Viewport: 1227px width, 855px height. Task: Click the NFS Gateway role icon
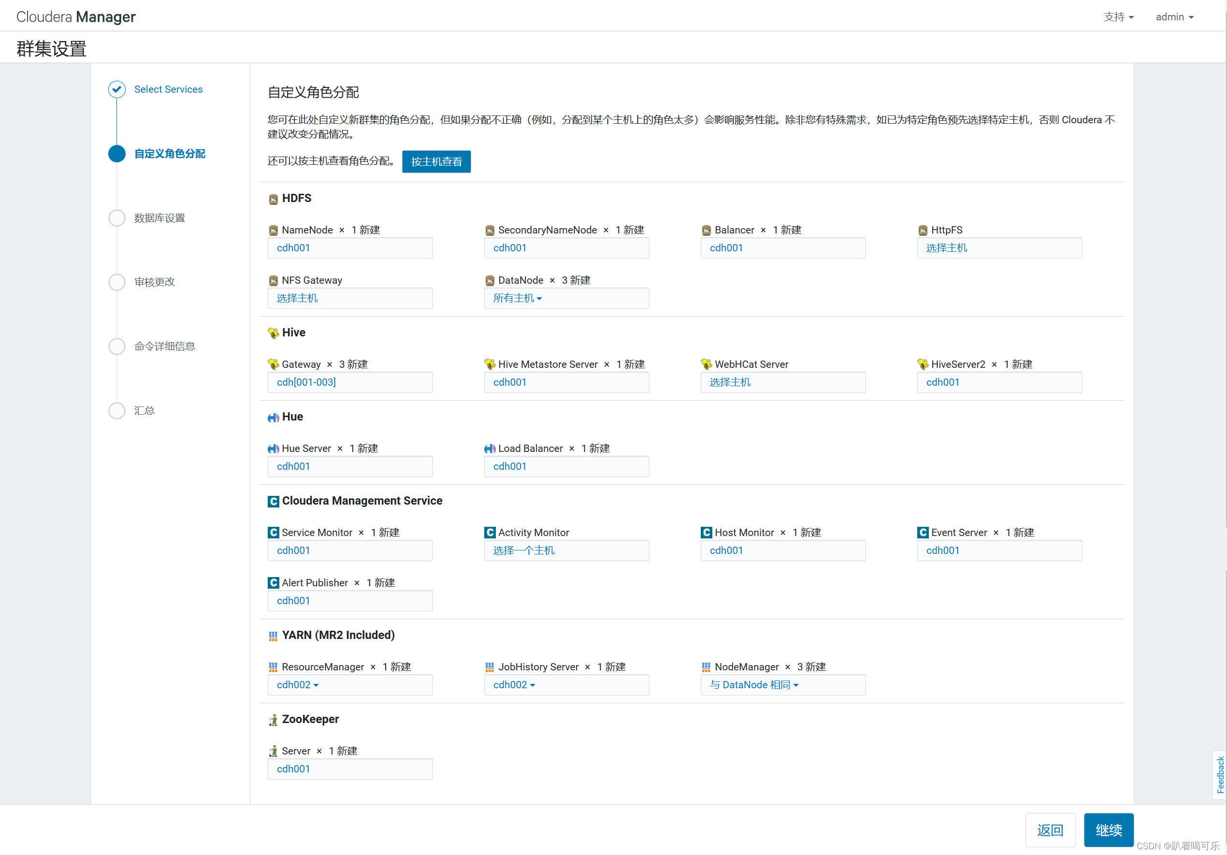273,280
